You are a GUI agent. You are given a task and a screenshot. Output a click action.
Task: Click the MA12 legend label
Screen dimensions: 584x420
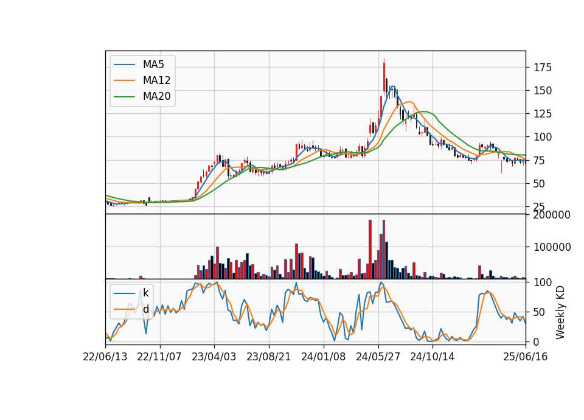(156, 80)
